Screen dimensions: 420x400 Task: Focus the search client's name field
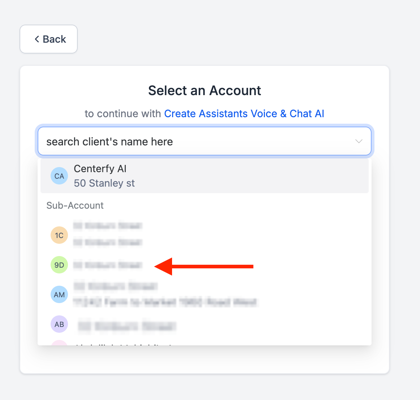195,141
